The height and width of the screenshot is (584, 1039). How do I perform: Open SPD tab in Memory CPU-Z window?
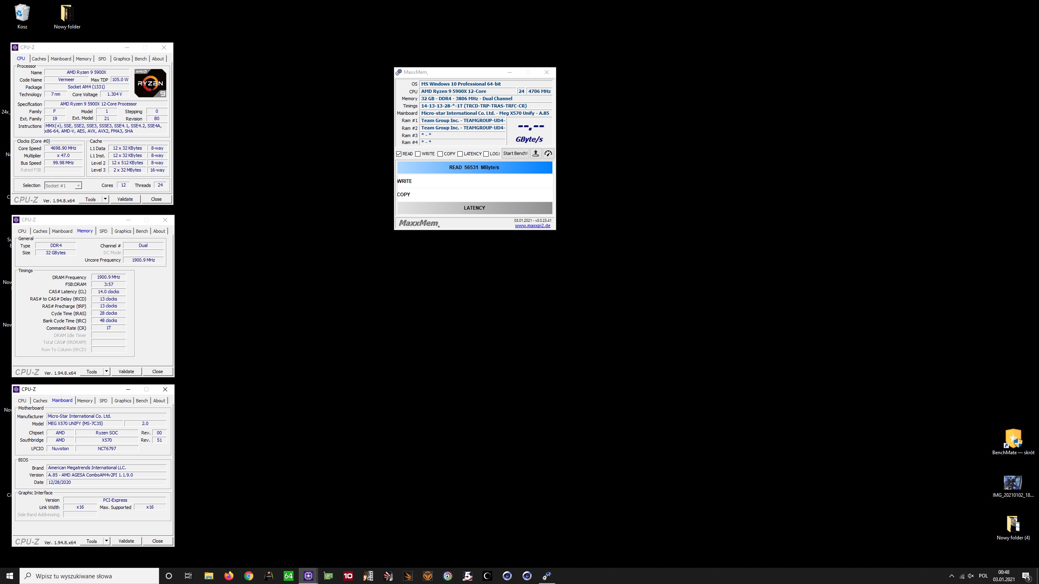[103, 231]
